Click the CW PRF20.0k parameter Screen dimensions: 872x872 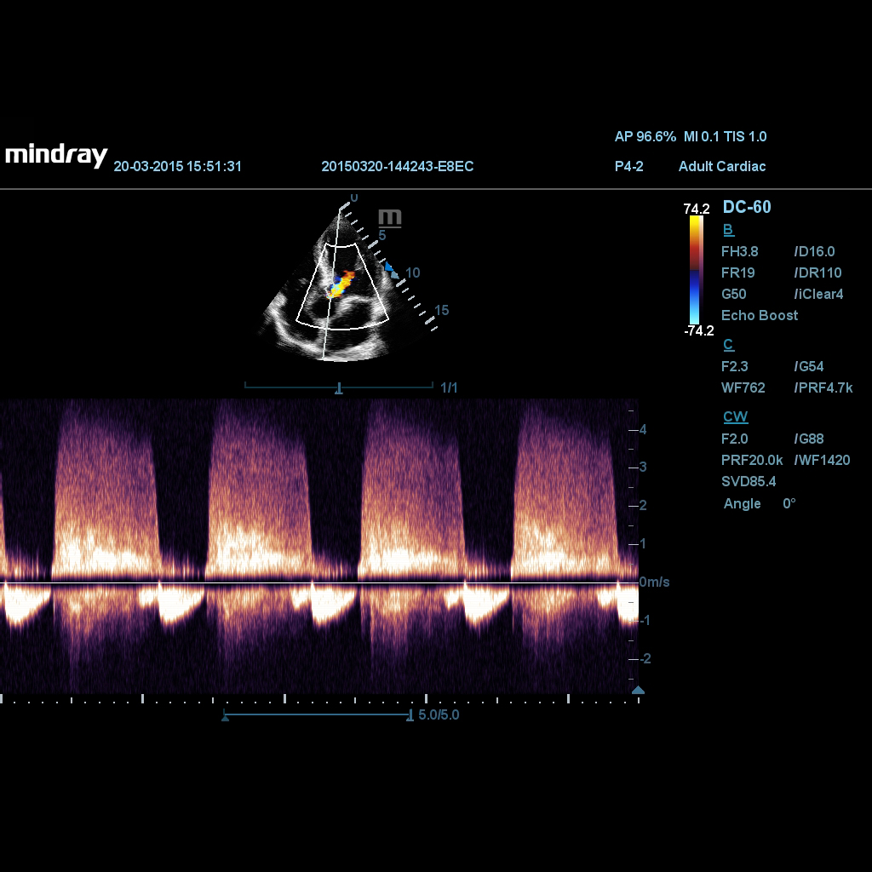point(752,460)
